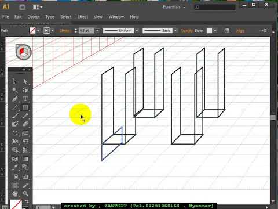Image resolution: width=278 pixels, height=209 pixels.
Task: Select the Width tool
Action: (x=15, y=142)
